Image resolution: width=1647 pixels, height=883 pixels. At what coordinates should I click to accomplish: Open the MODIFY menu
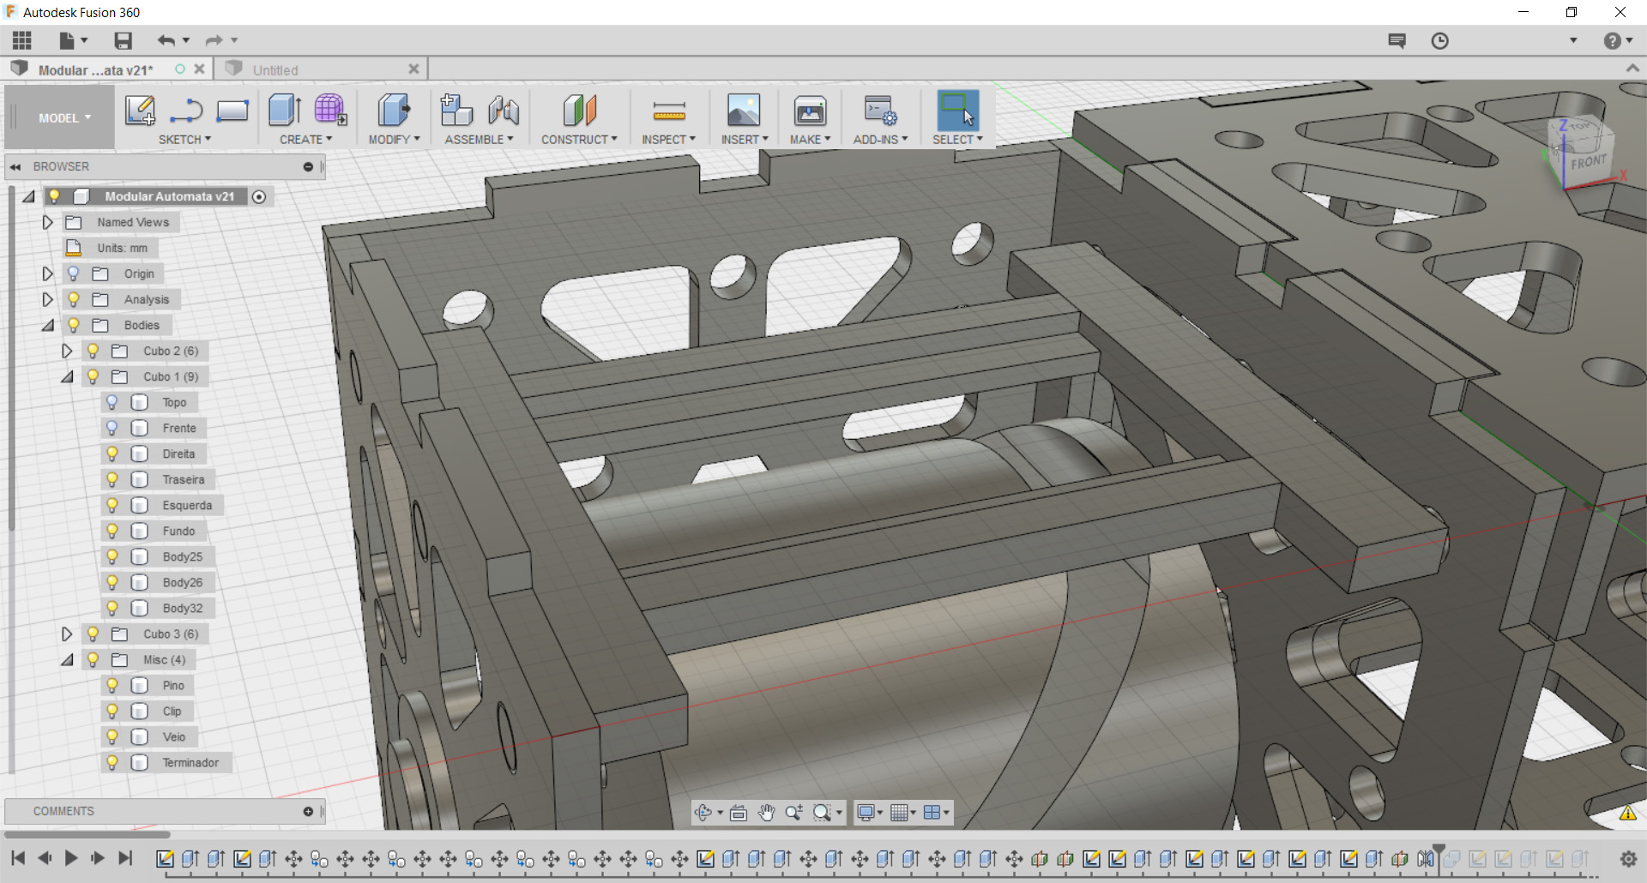(394, 140)
